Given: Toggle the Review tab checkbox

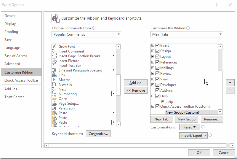Looking at the screenshot, I should click(157, 73).
